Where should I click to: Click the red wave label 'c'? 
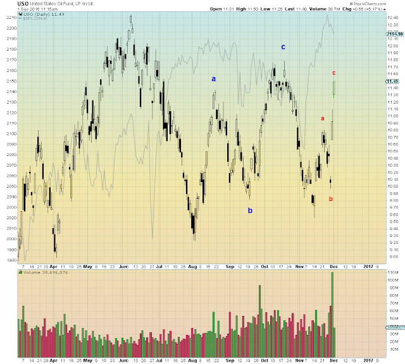point(333,73)
